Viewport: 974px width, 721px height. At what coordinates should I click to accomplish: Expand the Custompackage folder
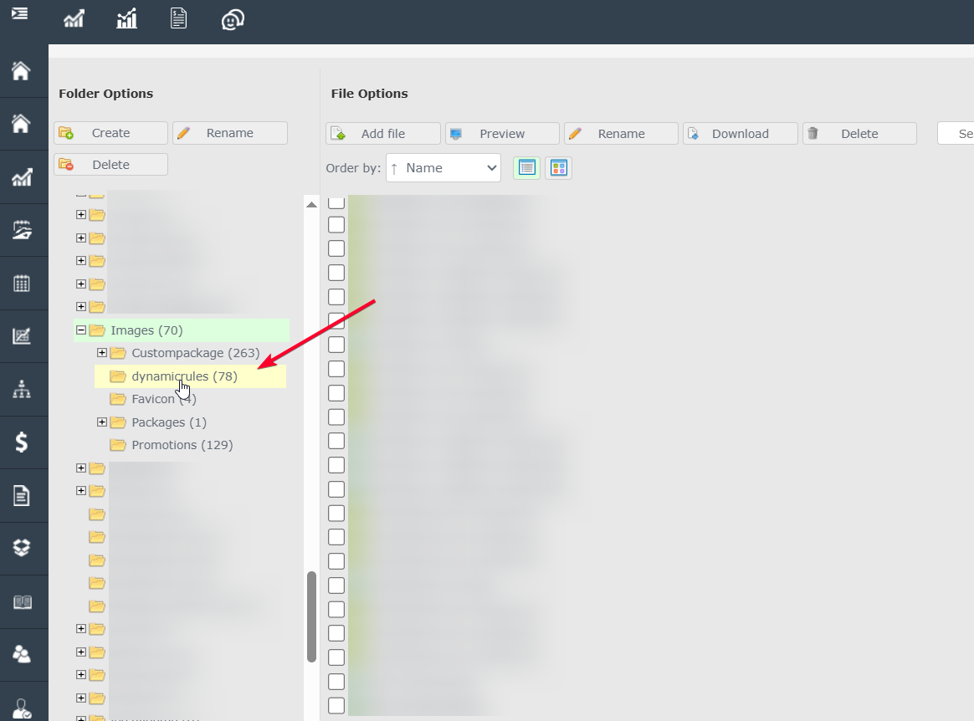(x=102, y=353)
